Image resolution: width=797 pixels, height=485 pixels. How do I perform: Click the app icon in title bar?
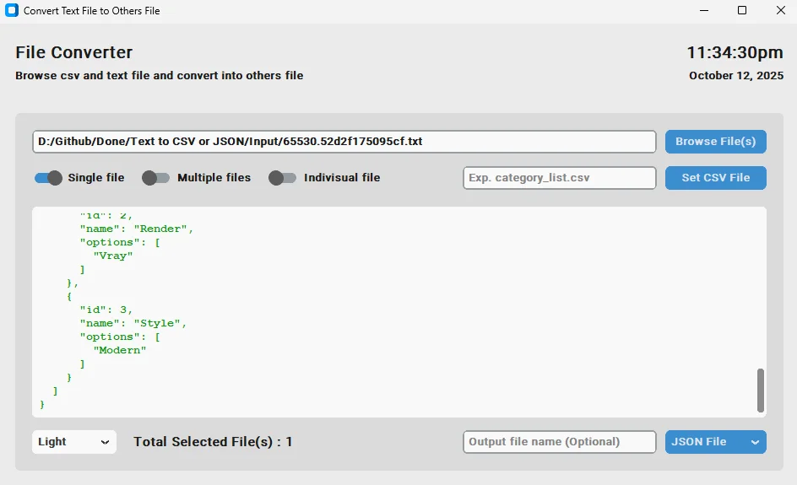[x=12, y=10]
